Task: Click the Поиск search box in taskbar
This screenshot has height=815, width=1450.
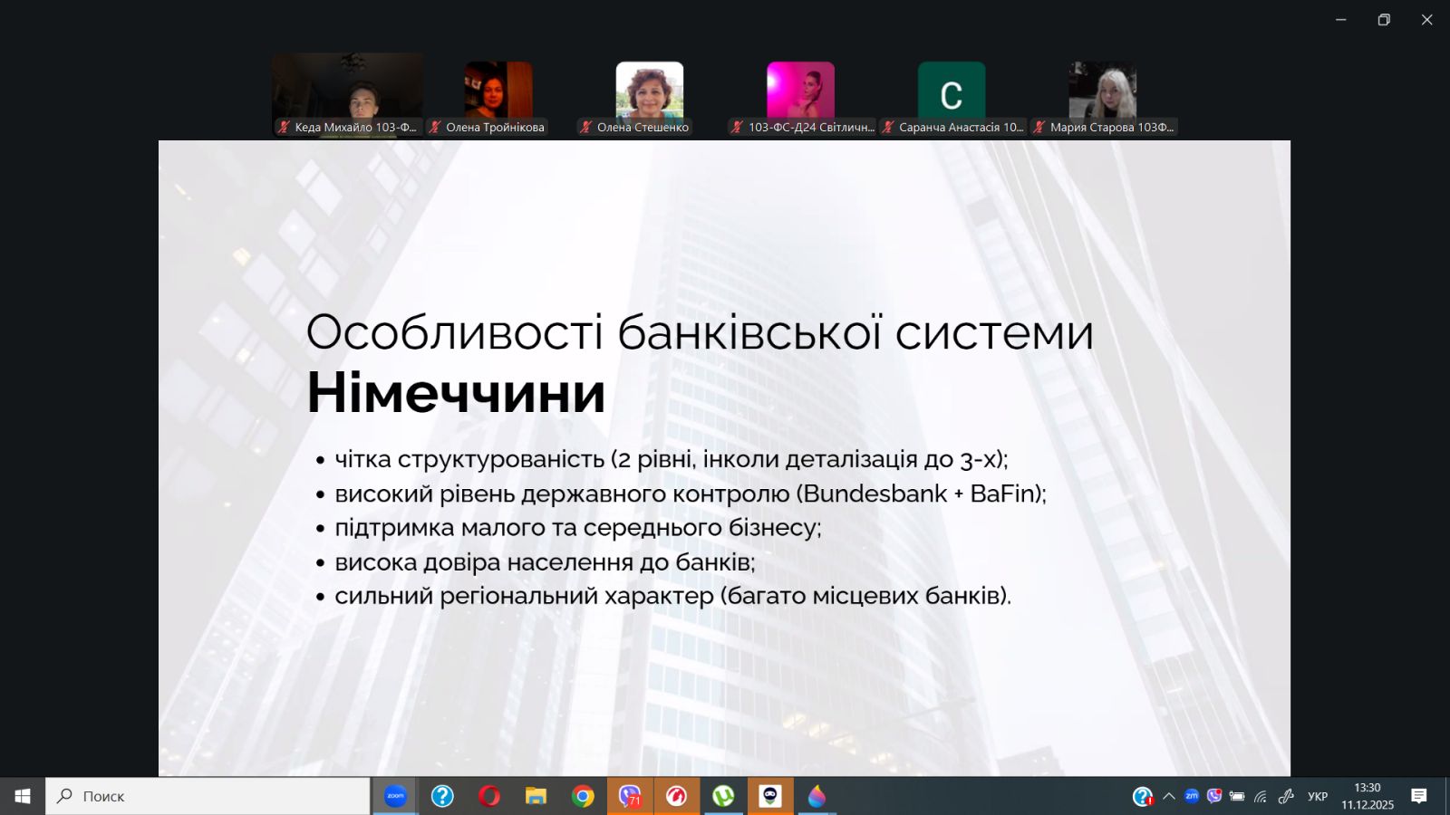Action: click(x=208, y=796)
